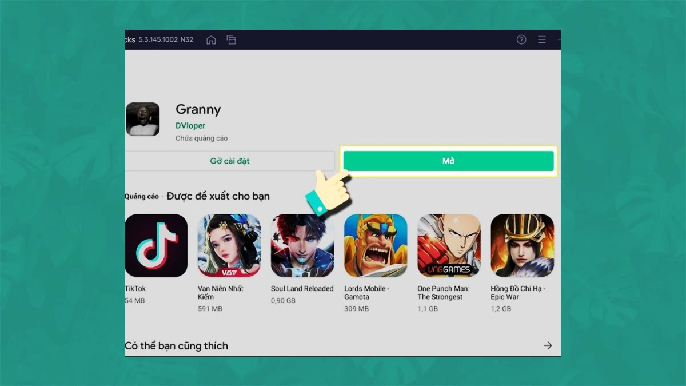This screenshot has height=386, width=686.
Task: Click the Granny app icon
Action: 142,119
